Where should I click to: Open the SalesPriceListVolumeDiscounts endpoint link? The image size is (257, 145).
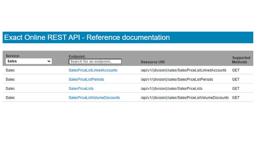tap(94, 98)
